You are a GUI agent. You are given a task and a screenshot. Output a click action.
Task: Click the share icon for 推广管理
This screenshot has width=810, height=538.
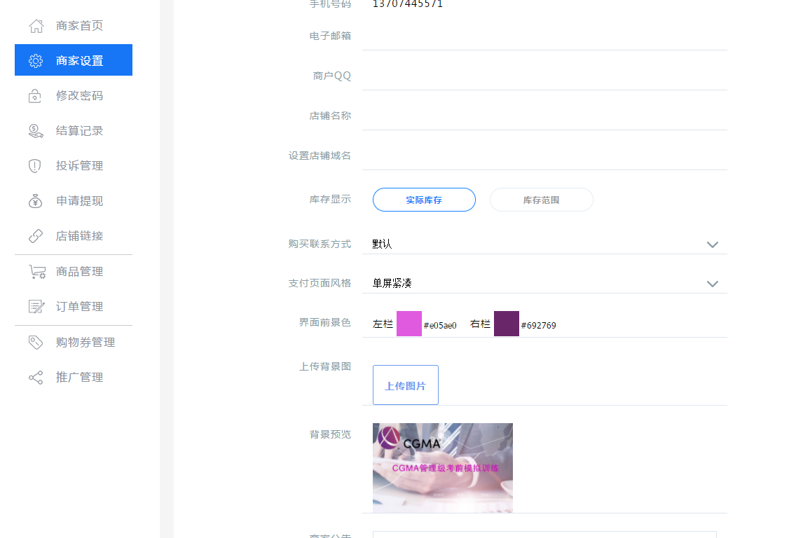click(36, 378)
